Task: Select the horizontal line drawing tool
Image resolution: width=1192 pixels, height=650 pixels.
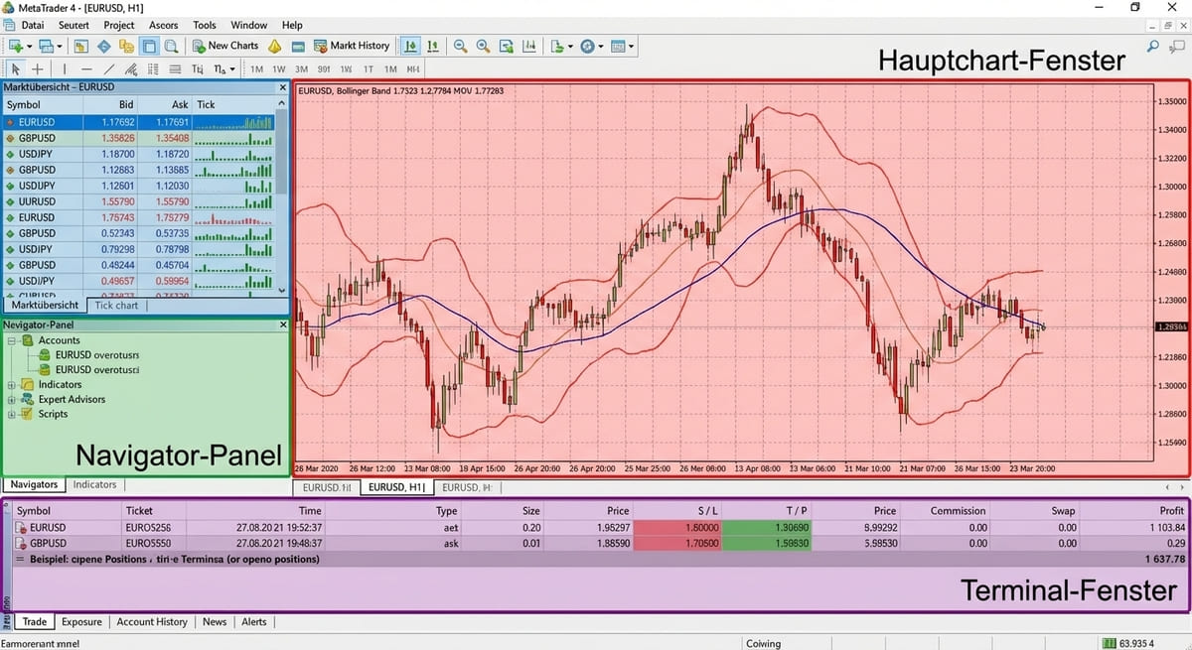Action: [x=86, y=68]
